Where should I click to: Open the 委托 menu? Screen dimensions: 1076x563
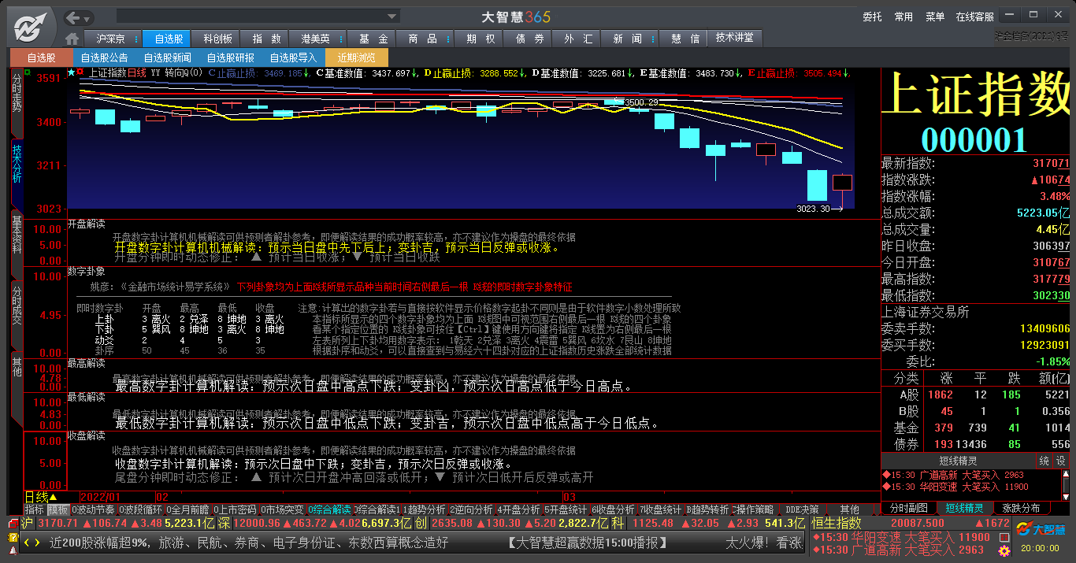pos(872,17)
